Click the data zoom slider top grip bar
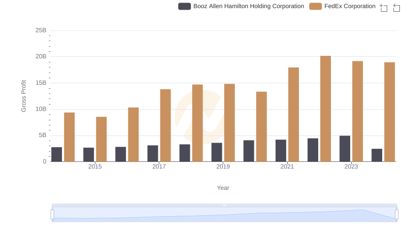The width and height of the screenshot is (406, 234). (224, 205)
